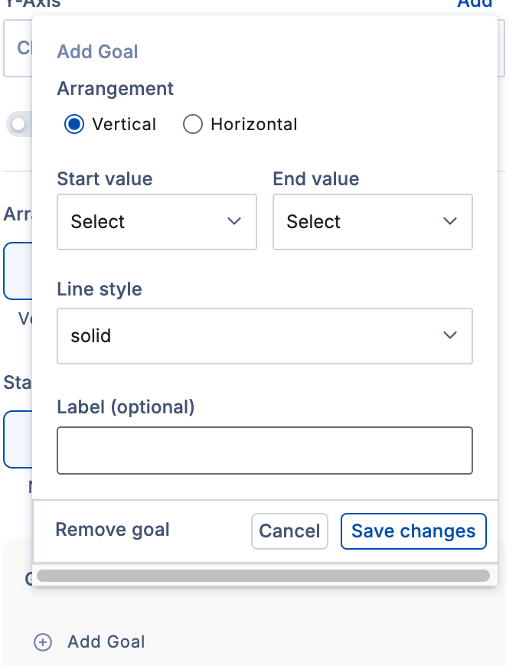Click the Start value chevron arrow
The width and height of the screenshot is (519, 666).
pos(234,221)
